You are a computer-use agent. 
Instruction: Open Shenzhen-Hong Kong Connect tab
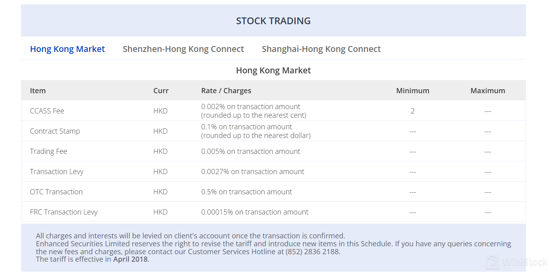point(183,49)
